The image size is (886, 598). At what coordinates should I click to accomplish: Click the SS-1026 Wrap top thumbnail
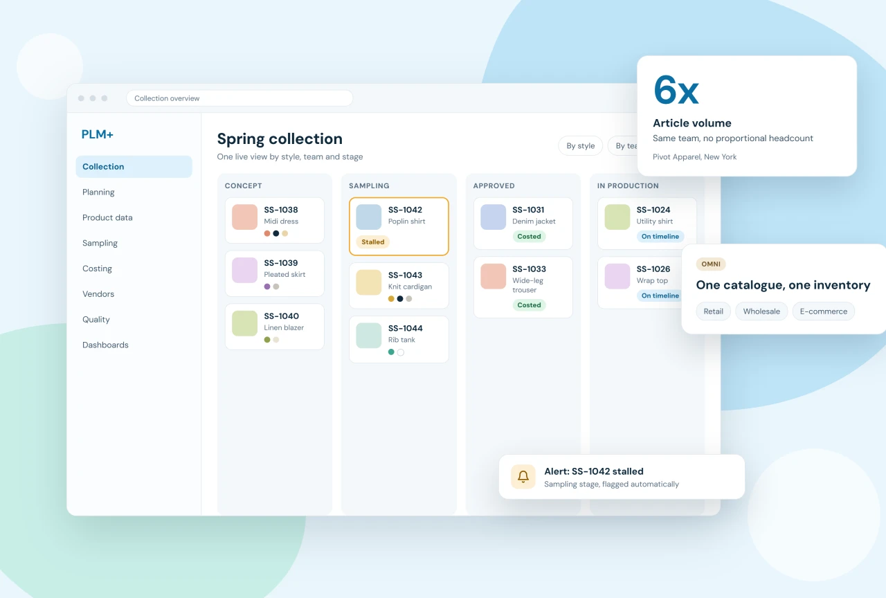pyautogui.click(x=617, y=276)
